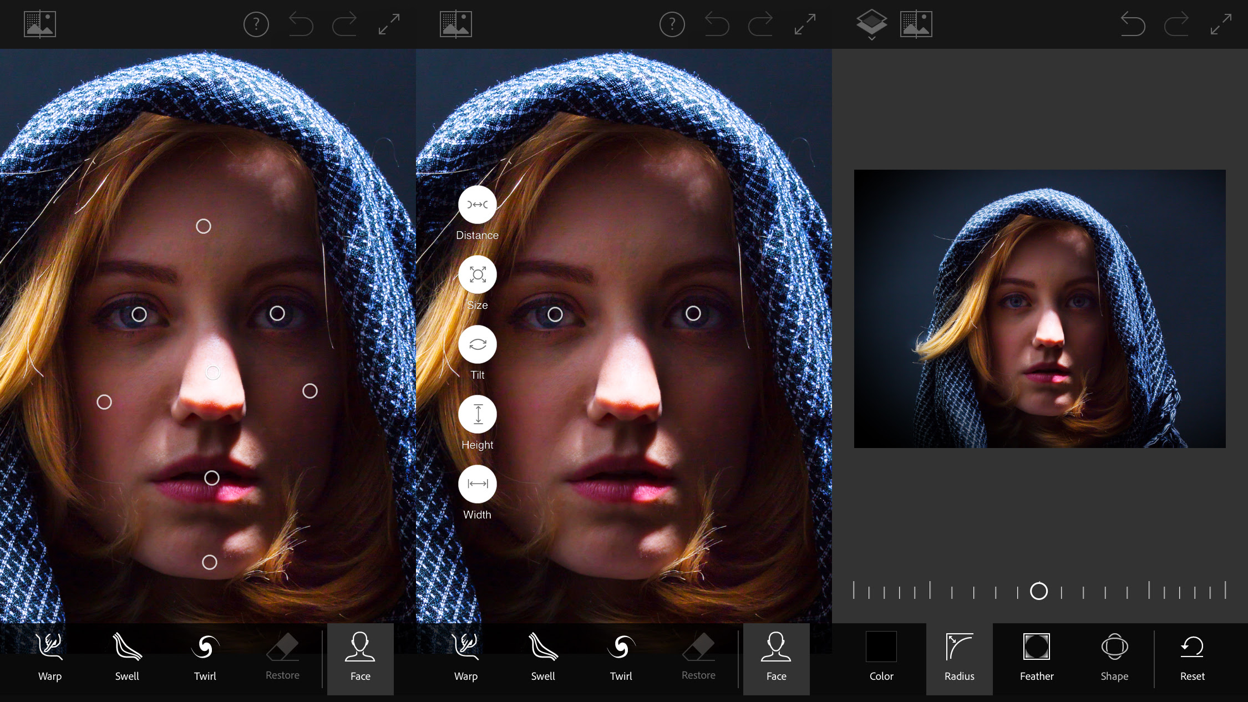Select the vignette Radius option

coord(960,659)
